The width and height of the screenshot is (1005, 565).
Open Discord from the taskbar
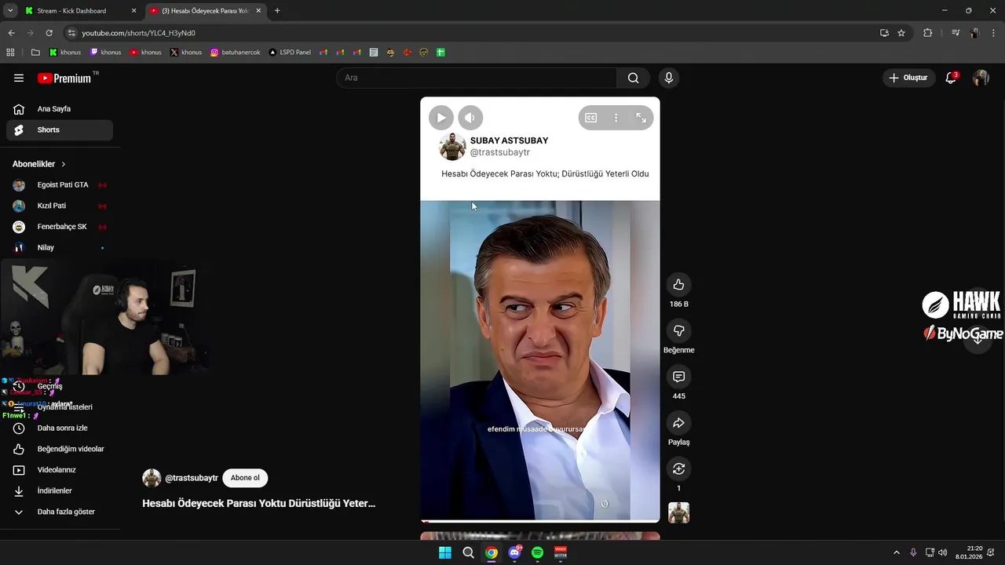coord(514,552)
